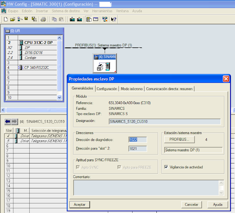Screen dimensions: 235x213
Task: Save and compile toolbar icon
Action: pos(34,19)
